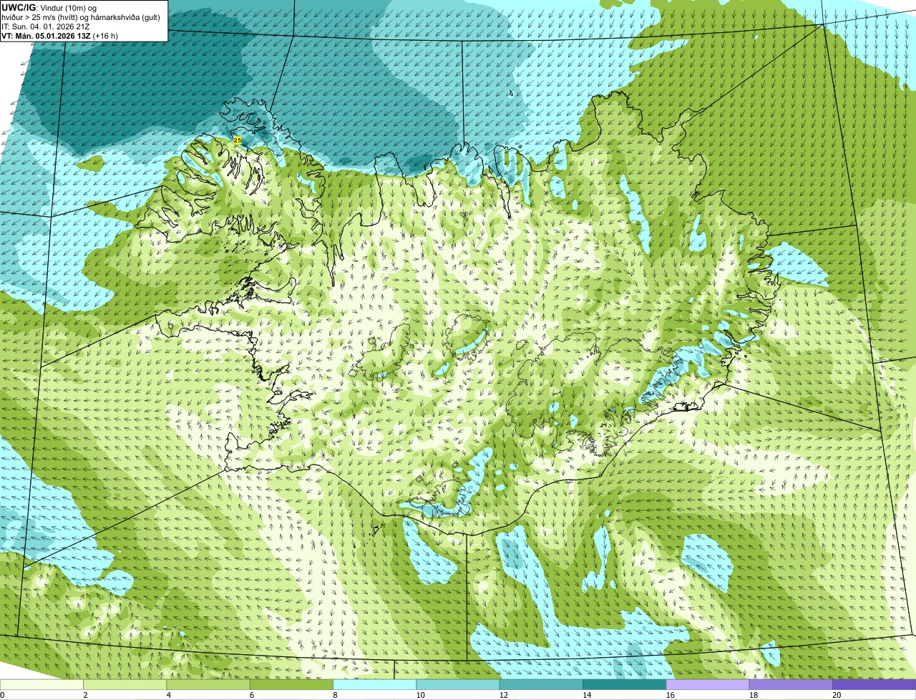This screenshot has height=700, width=916.
Task: Select the 16–18 m/s lavender swatch
Action: (708, 684)
